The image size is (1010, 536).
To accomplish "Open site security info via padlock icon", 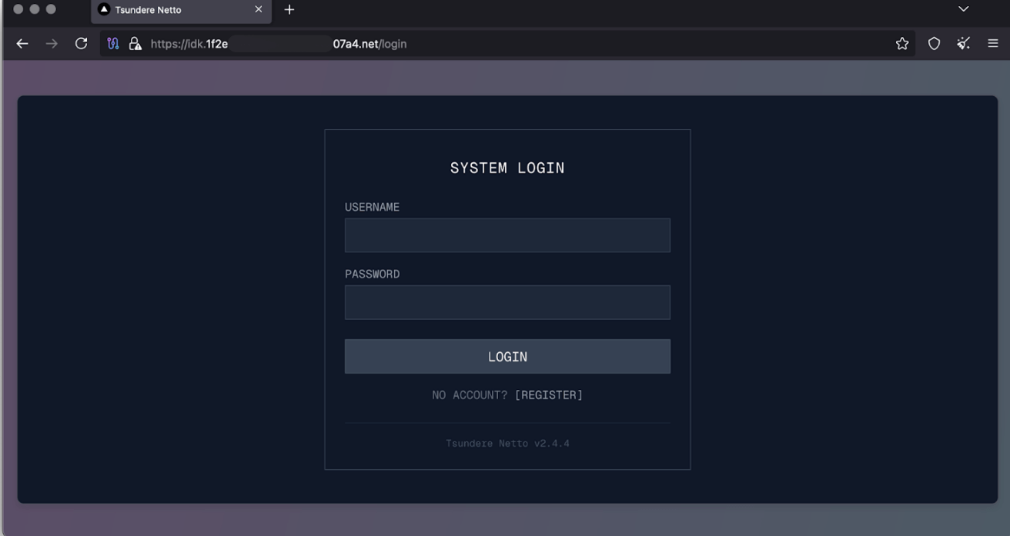I will point(135,44).
